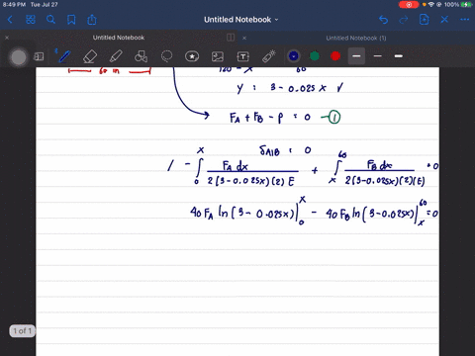475x356 pixels.
Task: Select the Image insert tool
Action: [218, 56]
